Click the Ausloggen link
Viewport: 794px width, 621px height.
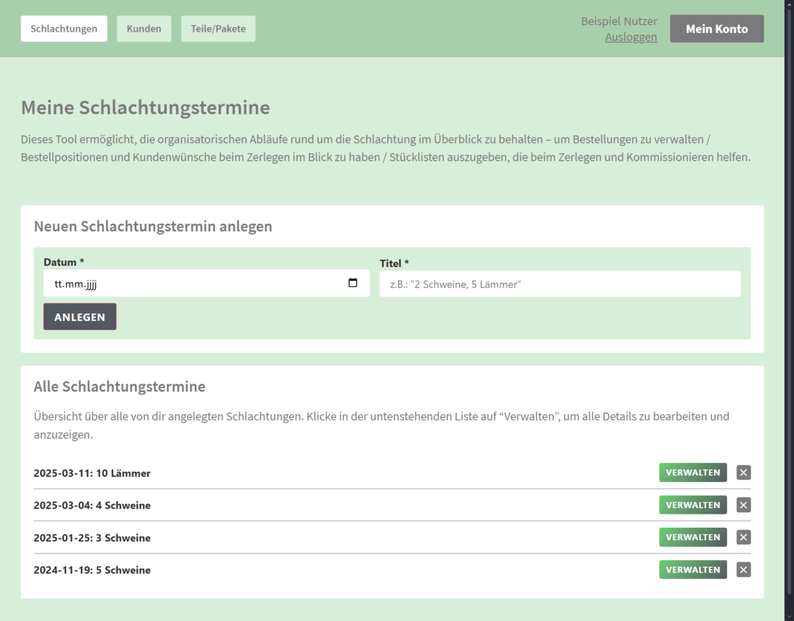[631, 36]
